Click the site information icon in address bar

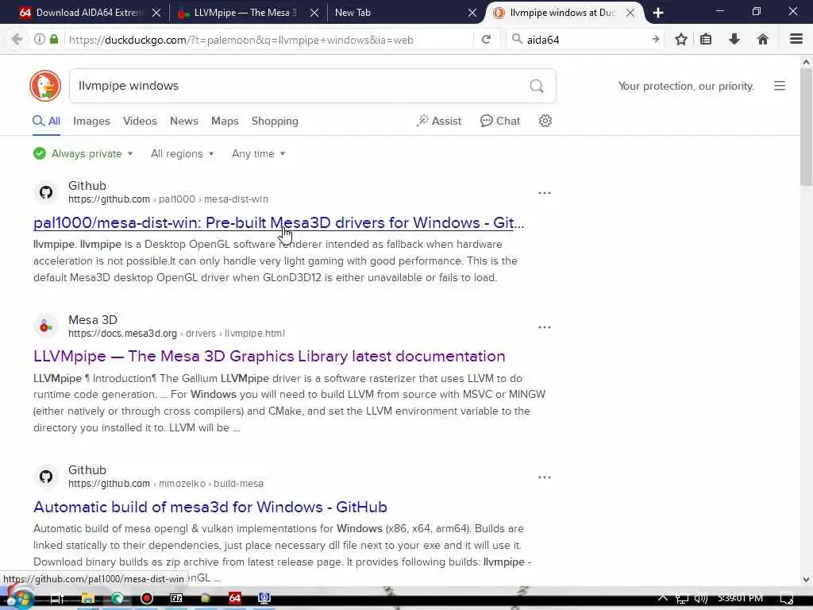pos(40,40)
